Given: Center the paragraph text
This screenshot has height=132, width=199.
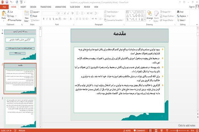Looking at the screenshot, I should [x=80, y=19].
